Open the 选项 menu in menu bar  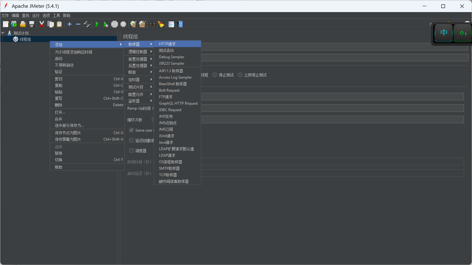(x=46, y=15)
